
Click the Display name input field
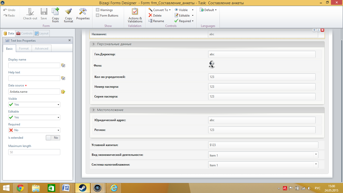tap(34, 65)
